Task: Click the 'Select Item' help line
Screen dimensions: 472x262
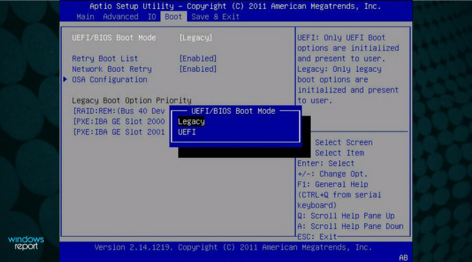Action: (x=339, y=153)
